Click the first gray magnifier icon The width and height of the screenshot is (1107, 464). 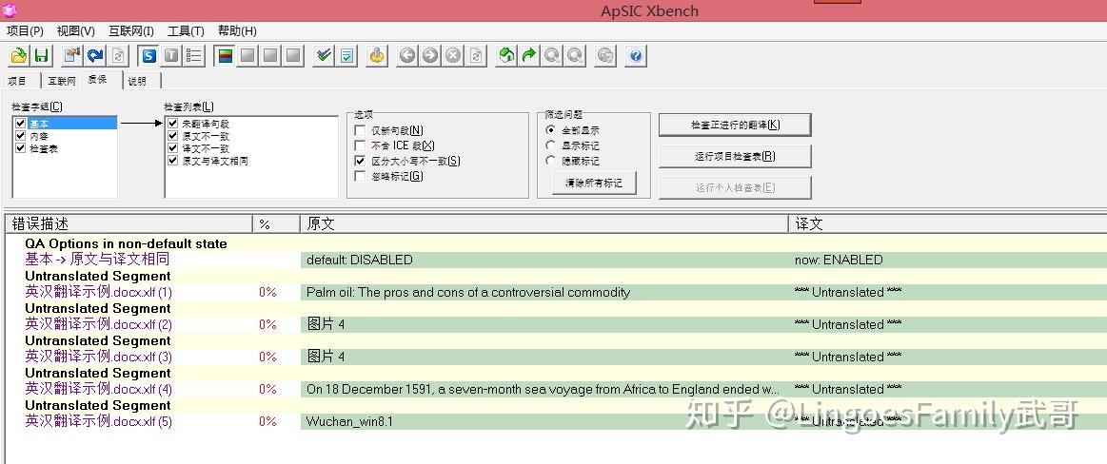tap(552, 56)
